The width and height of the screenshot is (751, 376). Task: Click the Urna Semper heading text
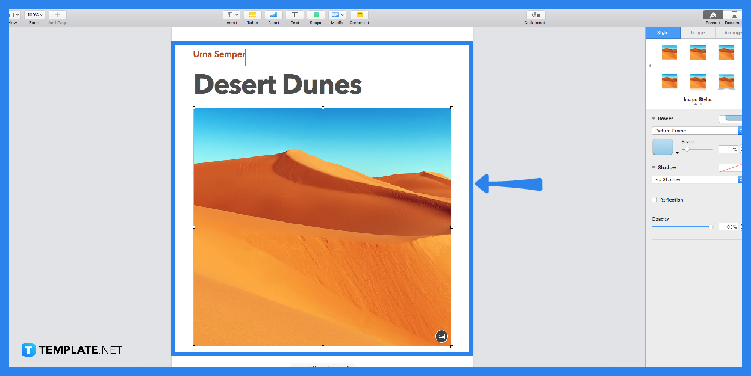pyautogui.click(x=219, y=54)
